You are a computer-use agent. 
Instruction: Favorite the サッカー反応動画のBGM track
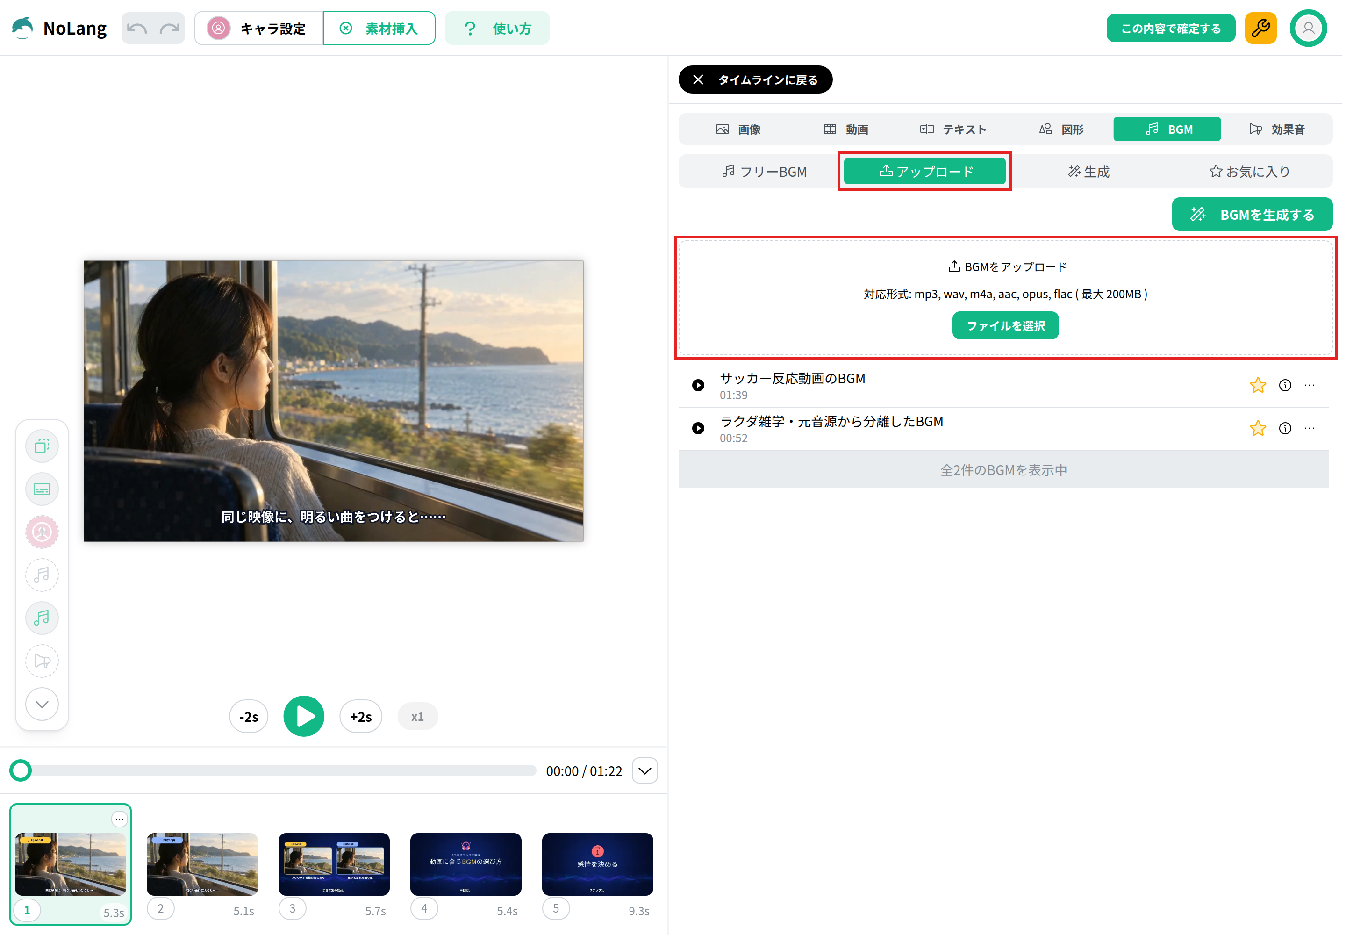click(1258, 386)
